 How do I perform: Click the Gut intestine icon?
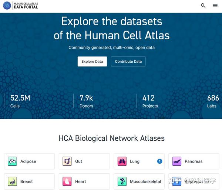pyautogui.click(x=67, y=161)
